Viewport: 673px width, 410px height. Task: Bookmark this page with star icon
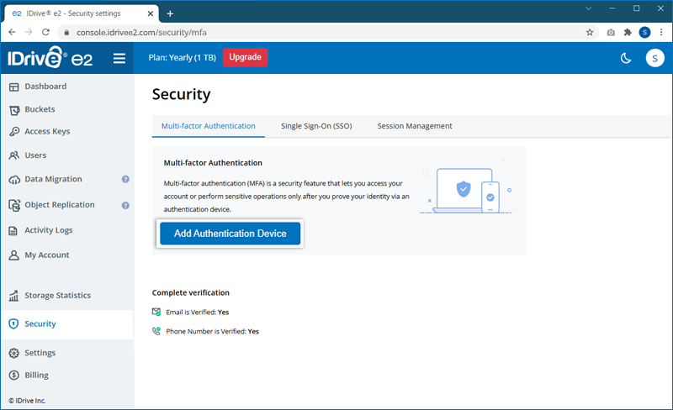590,32
